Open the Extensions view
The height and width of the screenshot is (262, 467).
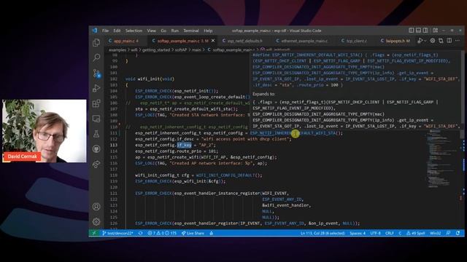pyautogui.click(x=96, y=103)
